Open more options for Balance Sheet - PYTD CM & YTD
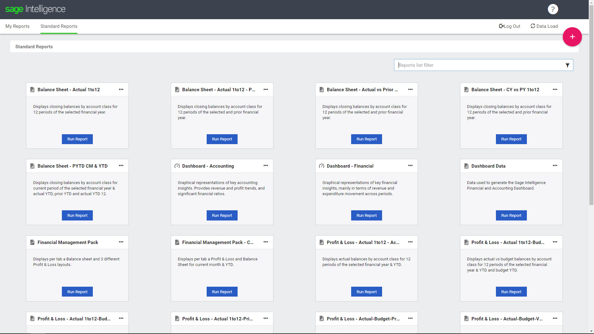 click(121, 166)
